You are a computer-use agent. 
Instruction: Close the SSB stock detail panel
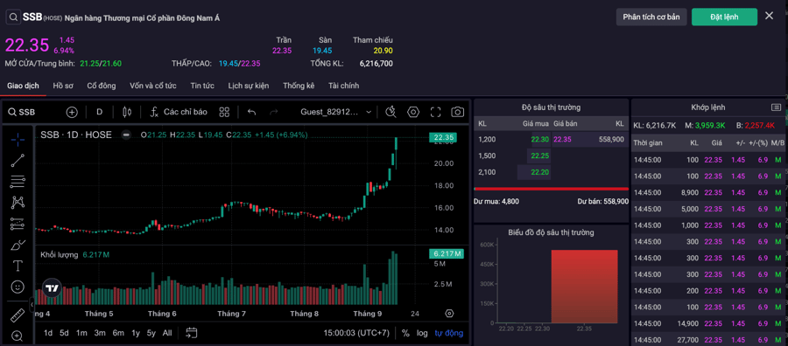[769, 16]
